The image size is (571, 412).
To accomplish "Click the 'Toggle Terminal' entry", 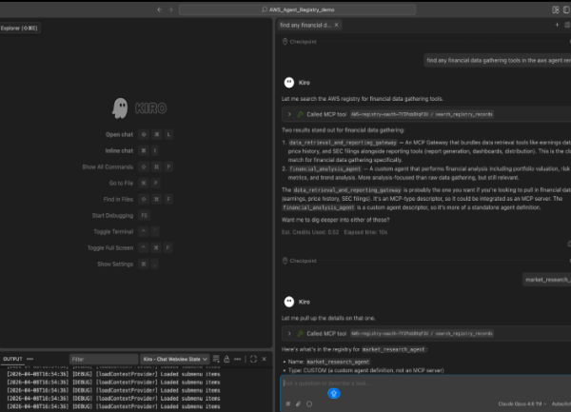I will pyautogui.click(x=113, y=232).
